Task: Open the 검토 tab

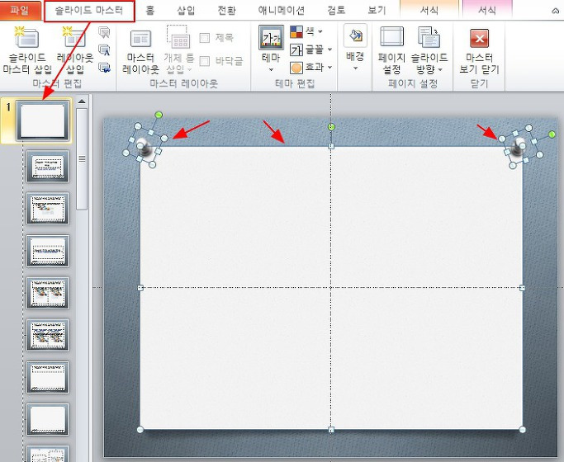Action: click(x=336, y=11)
